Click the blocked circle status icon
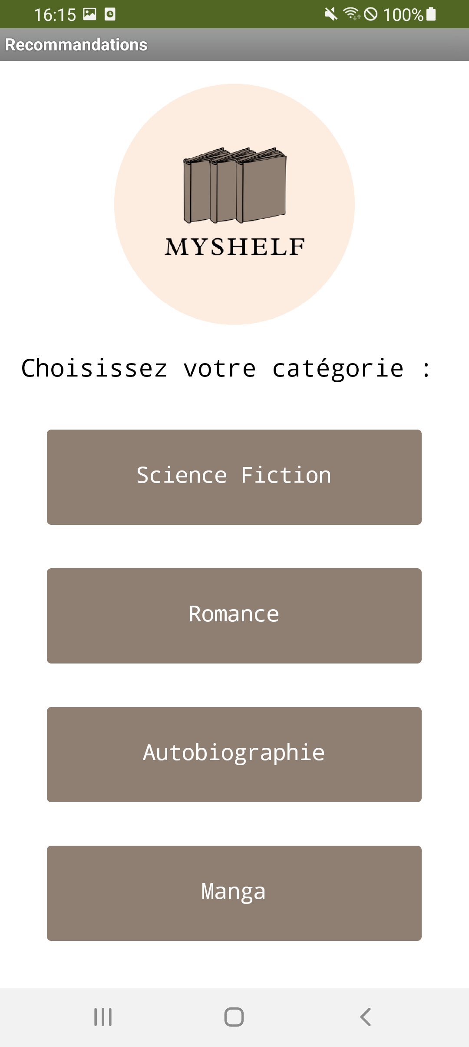Viewport: 469px width, 1047px height. (x=371, y=14)
